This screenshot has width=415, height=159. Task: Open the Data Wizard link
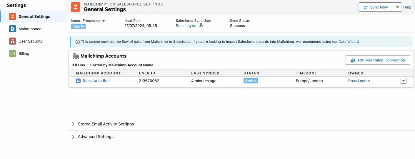point(349,42)
